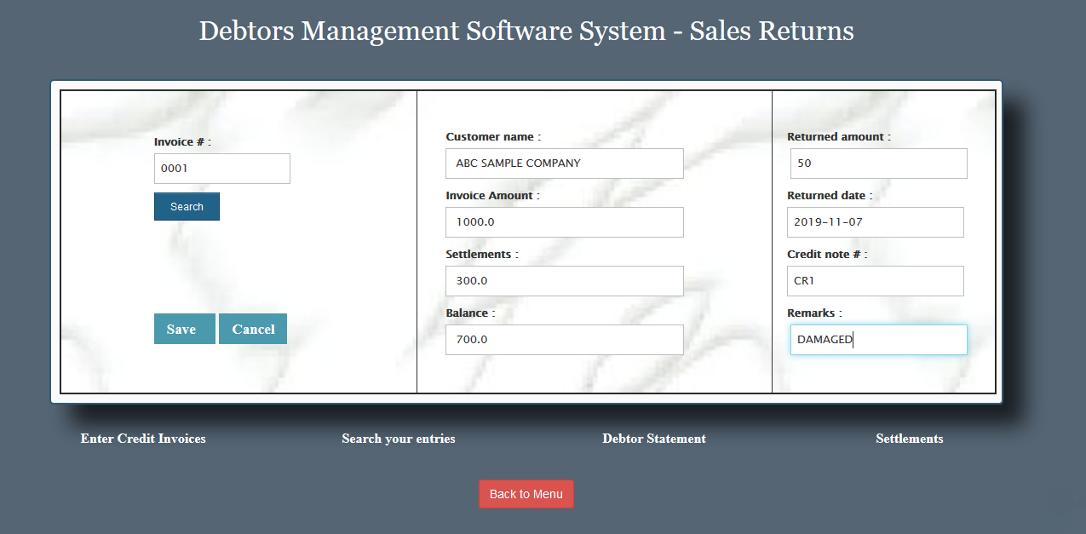Click the Returned date label

tap(830, 196)
